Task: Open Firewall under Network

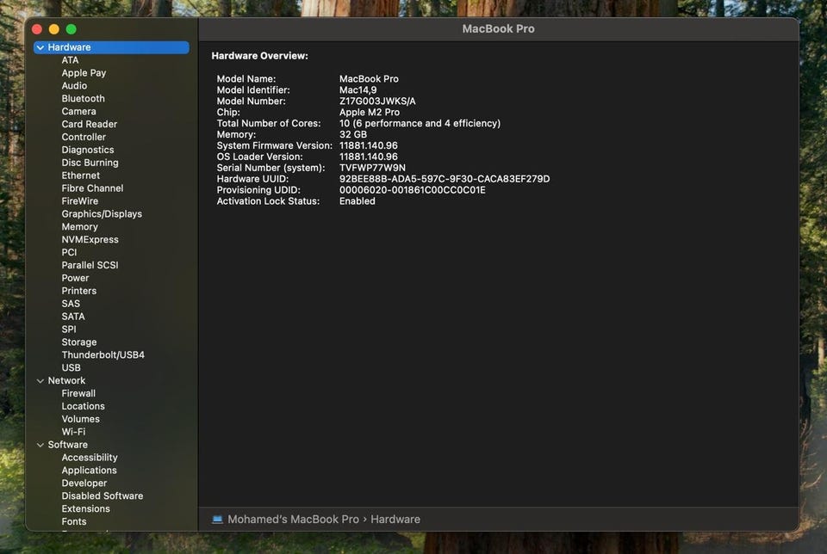Action: point(78,393)
